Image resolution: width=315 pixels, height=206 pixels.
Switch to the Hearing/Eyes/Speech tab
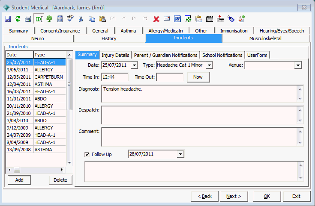tap(282, 31)
